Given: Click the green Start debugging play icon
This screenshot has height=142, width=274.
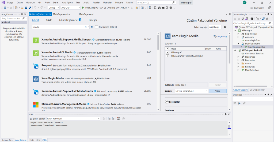Looking at the screenshot, I should pyautogui.click(x=83, y=8).
